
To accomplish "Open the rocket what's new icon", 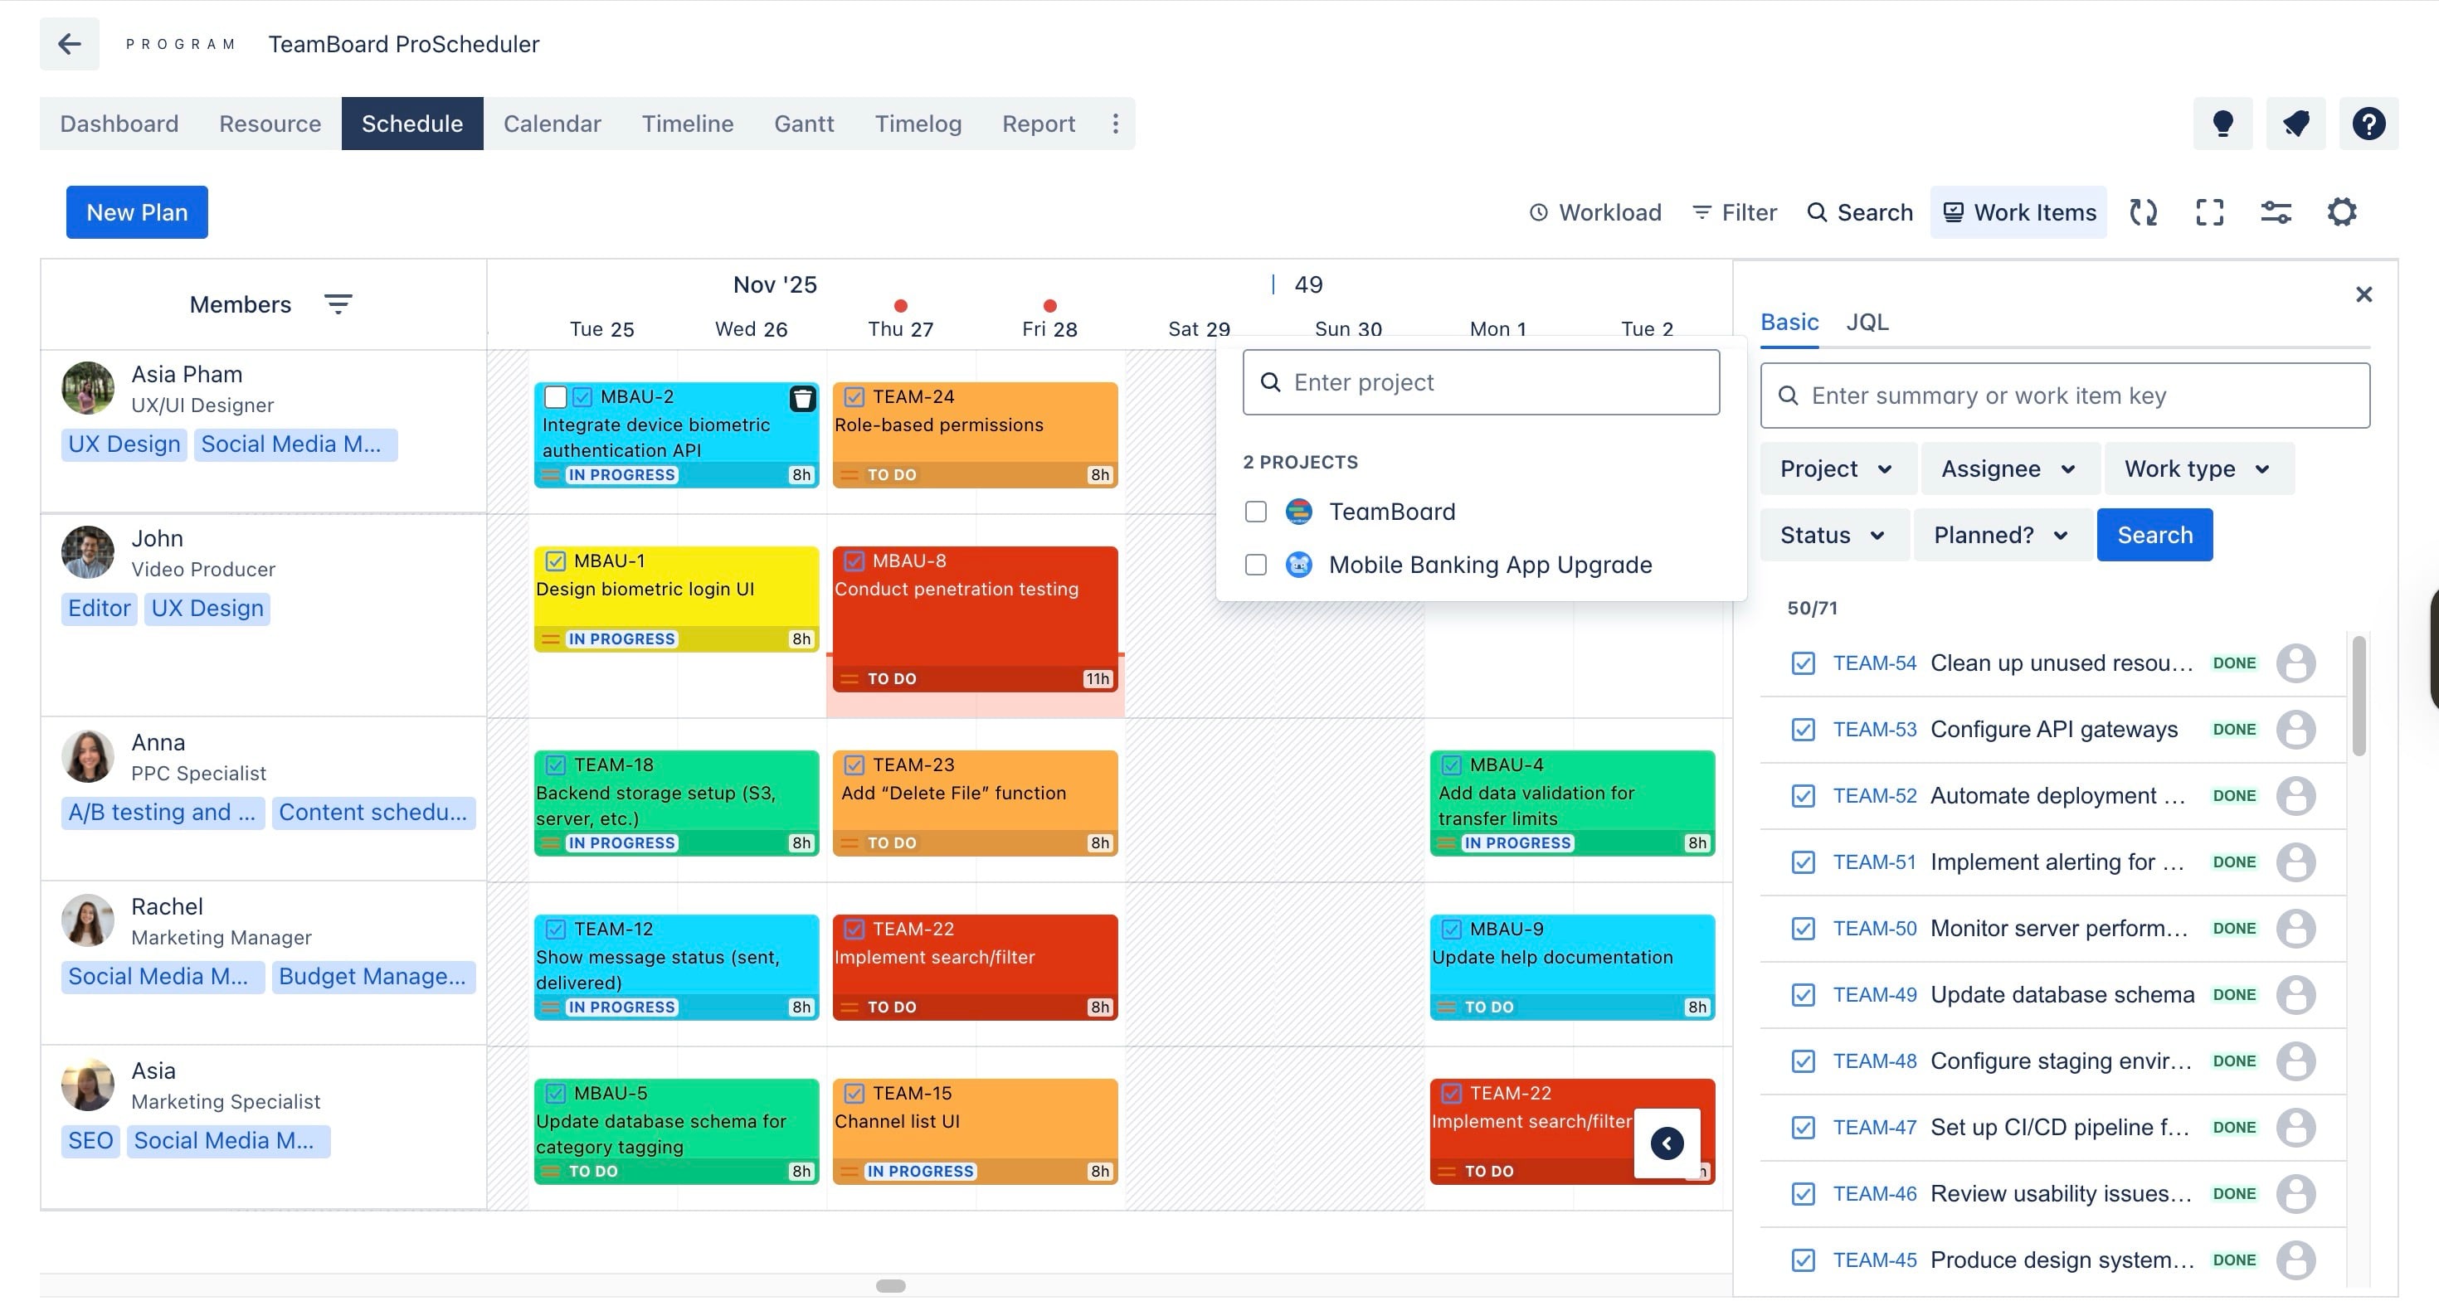I will [x=2295, y=123].
